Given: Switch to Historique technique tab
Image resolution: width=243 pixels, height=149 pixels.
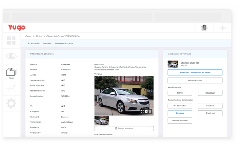Looking at the screenshot, I should pos(64,43).
